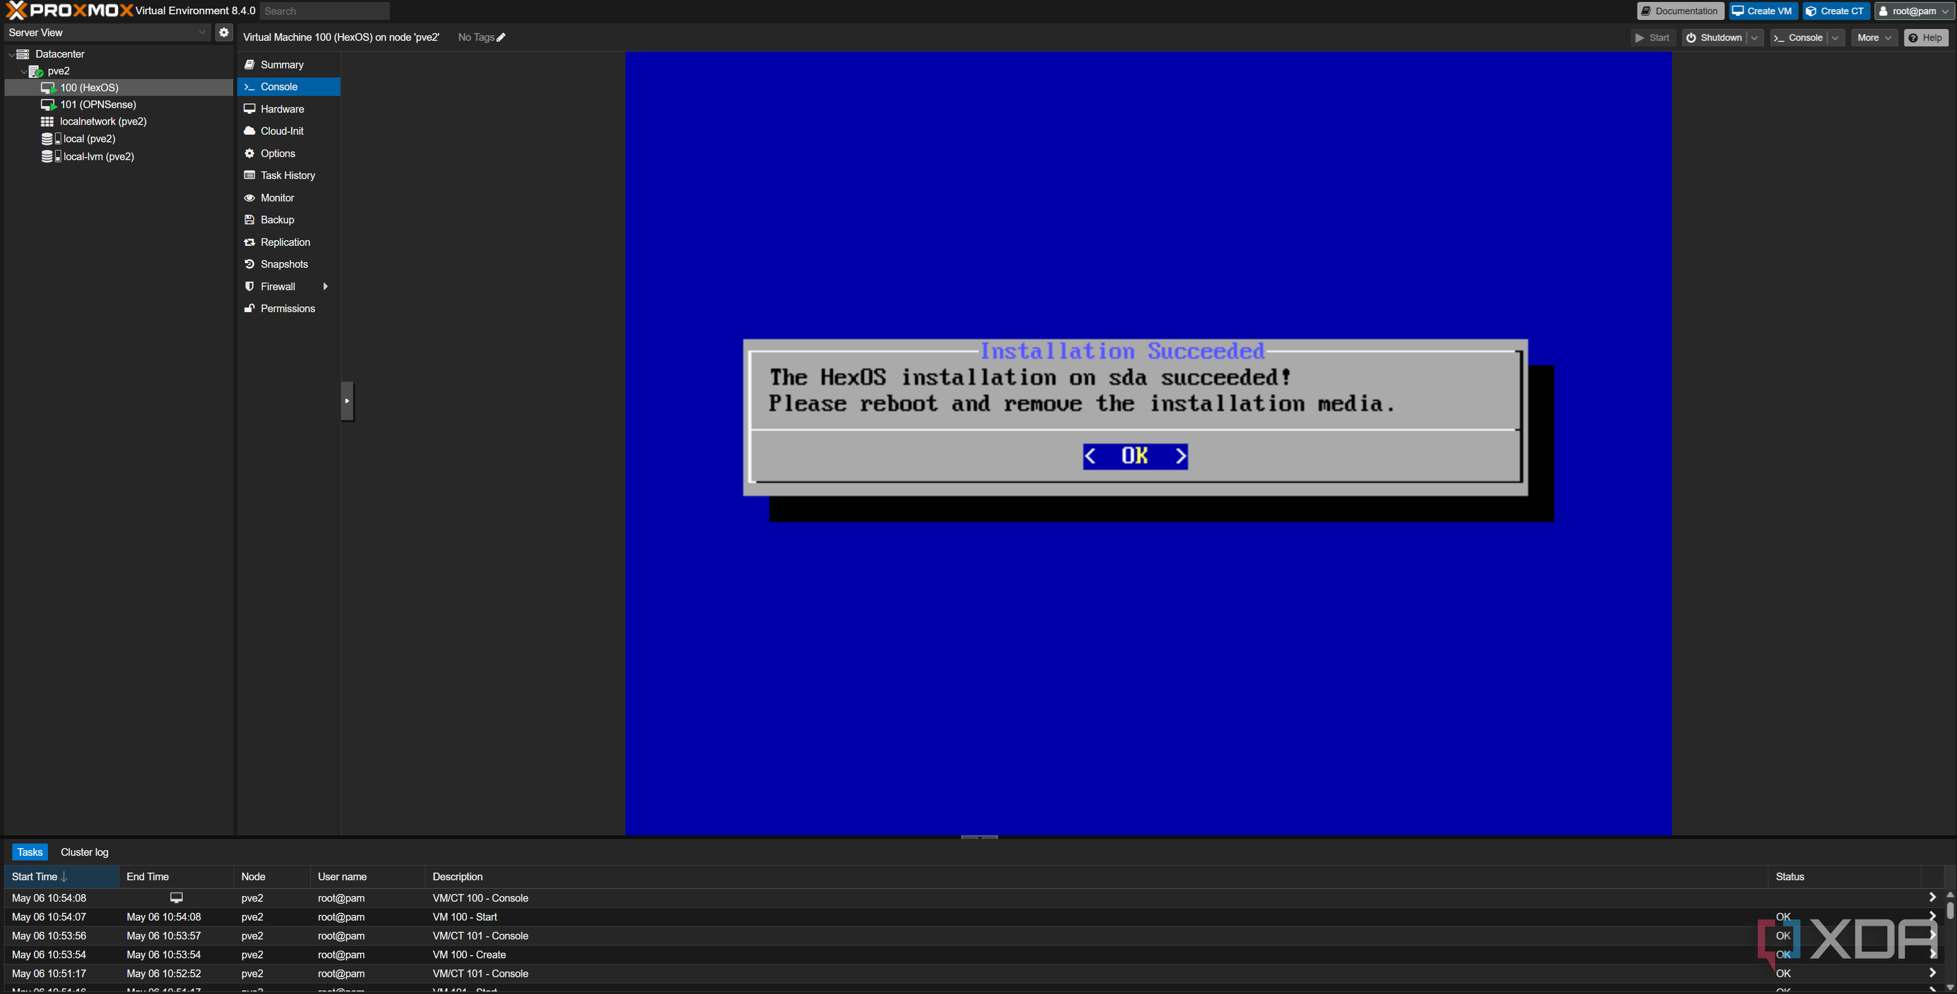The image size is (1957, 994).
Task: Open the Hardware settings
Action: (288, 109)
